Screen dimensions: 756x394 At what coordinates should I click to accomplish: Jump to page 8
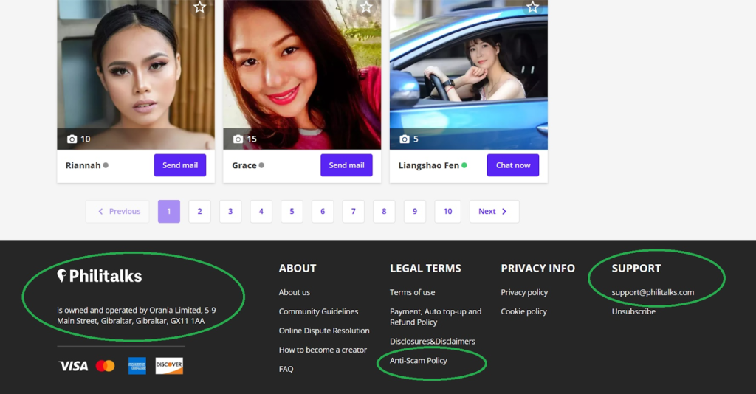384,212
